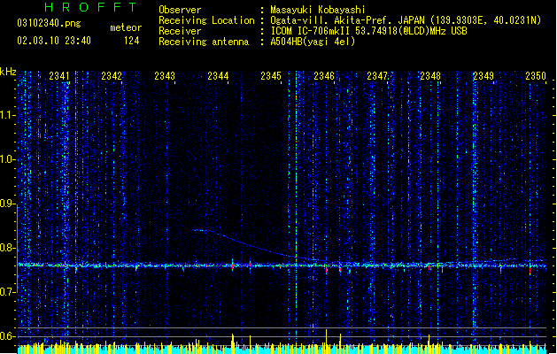Click the 2350 time marker
Screen dimensions: 557x354
[536, 76]
